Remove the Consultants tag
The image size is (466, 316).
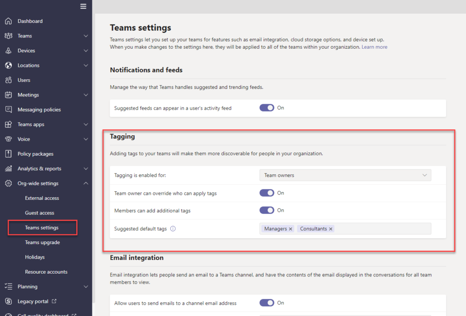tap(330, 229)
